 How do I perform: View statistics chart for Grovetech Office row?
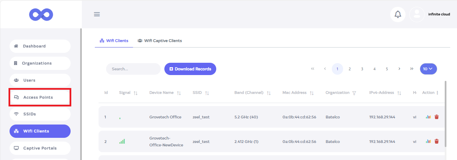click(x=428, y=117)
